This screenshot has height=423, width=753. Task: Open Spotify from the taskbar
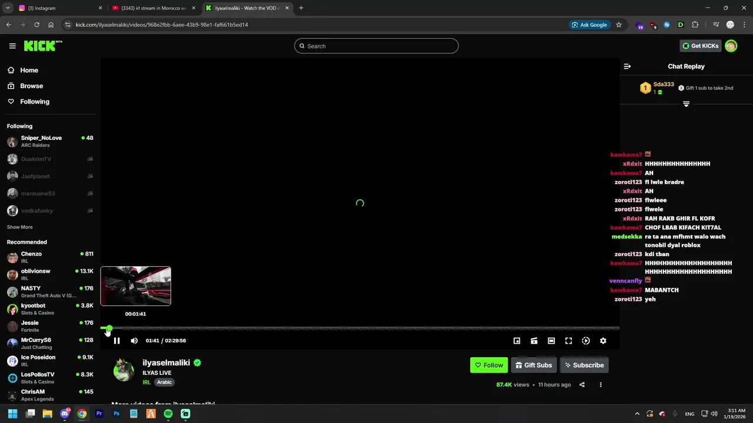(168, 414)
